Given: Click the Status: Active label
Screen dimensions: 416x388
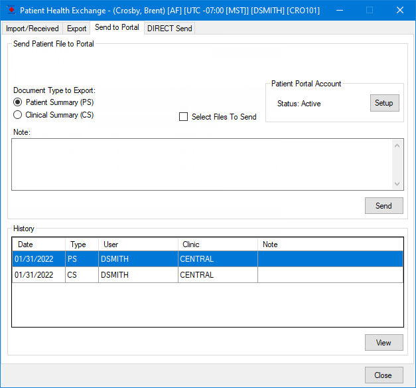Looking at the screenshot, I should 299,104.
